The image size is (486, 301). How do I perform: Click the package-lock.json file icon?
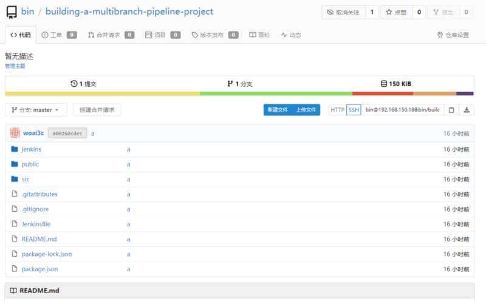pos(15,254)
